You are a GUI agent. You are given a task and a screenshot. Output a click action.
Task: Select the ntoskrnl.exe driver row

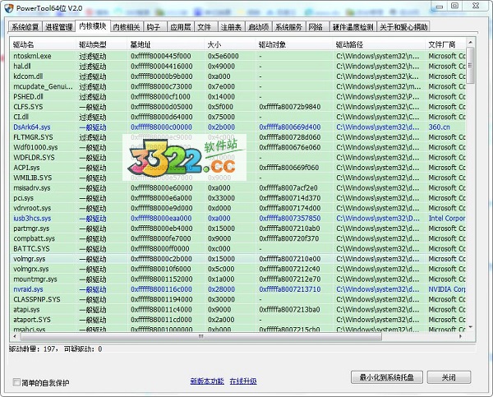tap(238, 56)
